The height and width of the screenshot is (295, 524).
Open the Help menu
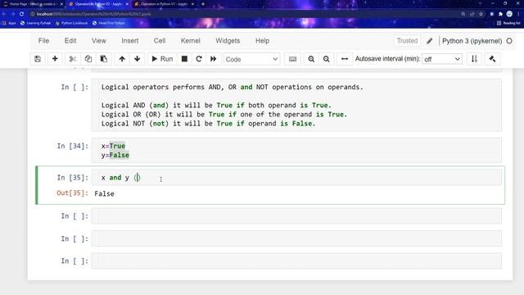(262, 41)
